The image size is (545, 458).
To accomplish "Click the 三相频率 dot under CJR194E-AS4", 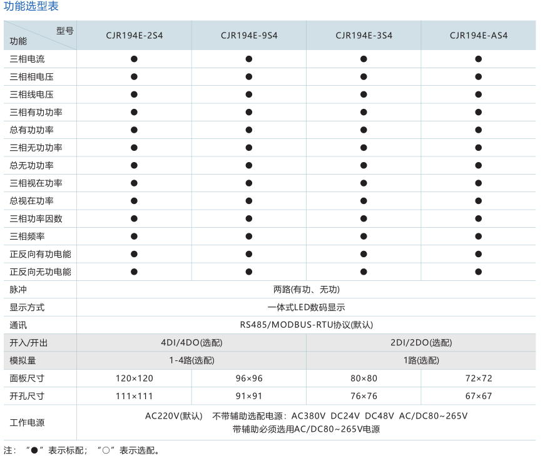I will 479,237.
